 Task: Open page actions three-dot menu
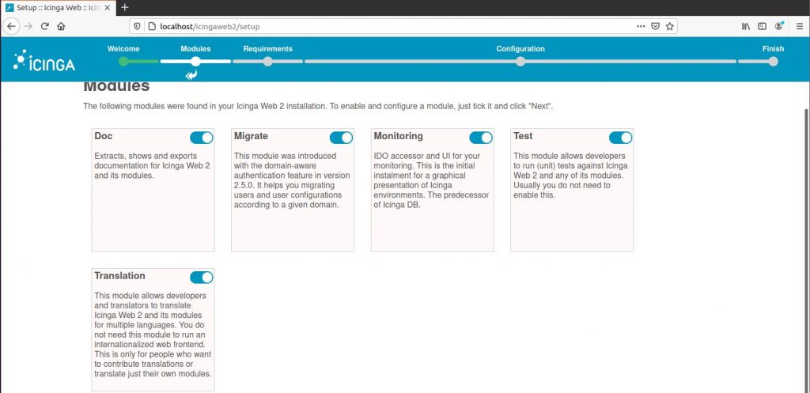coord(641,26)
